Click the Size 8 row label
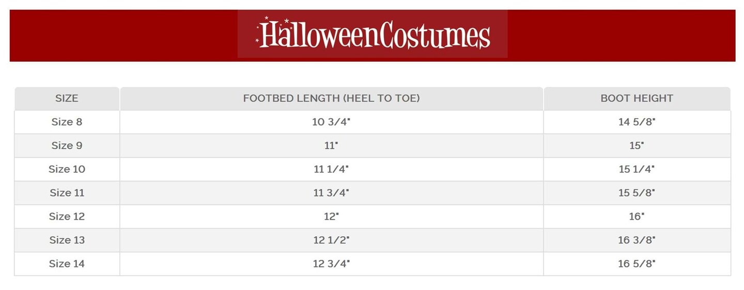Viewport: 744px width, 290px height. [x=67, y=122]
